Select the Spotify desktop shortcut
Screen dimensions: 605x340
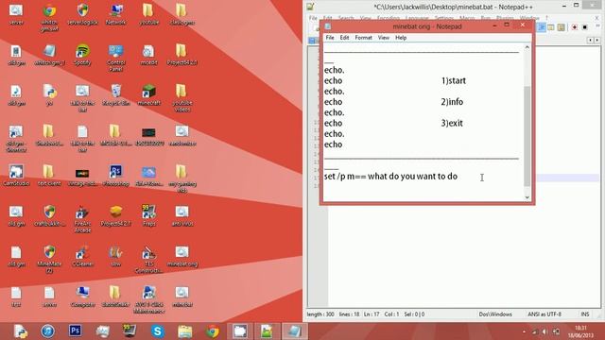click(x=82, y=55)
